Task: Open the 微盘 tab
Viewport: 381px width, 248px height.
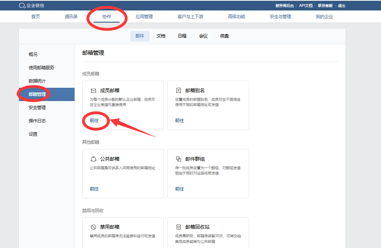Action: point(224,36)
